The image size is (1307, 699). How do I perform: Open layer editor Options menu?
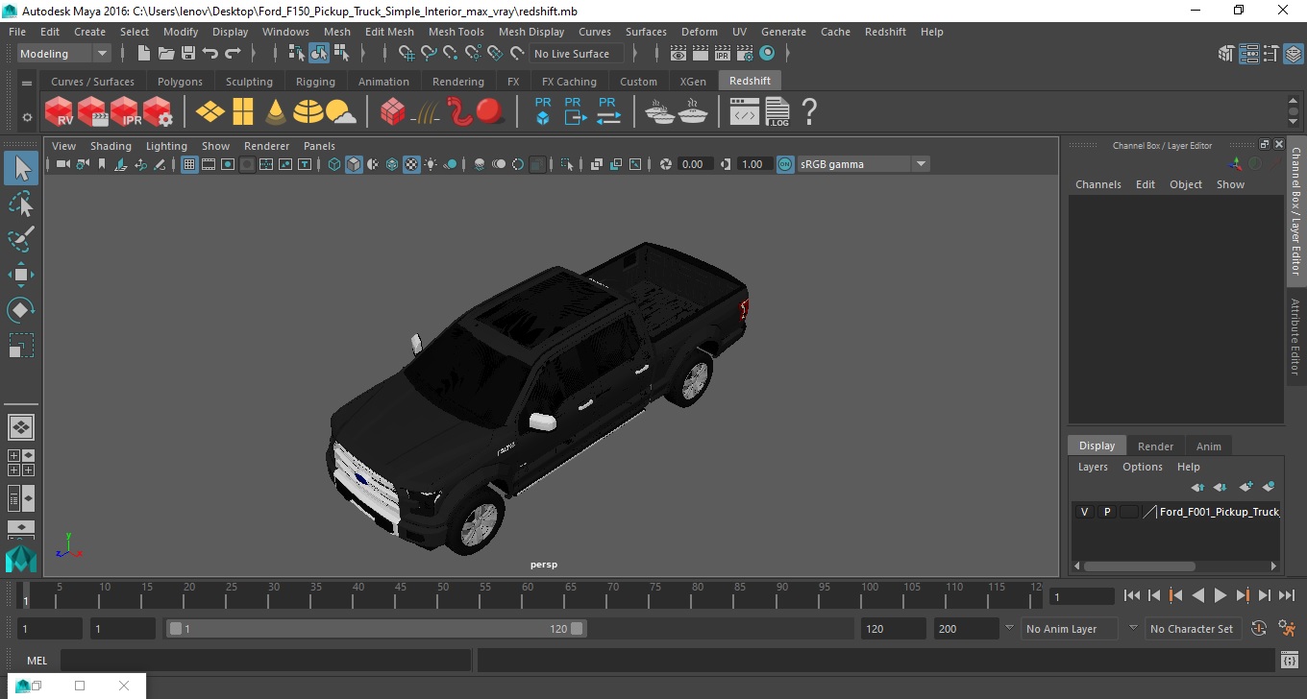coord(1143,467)
